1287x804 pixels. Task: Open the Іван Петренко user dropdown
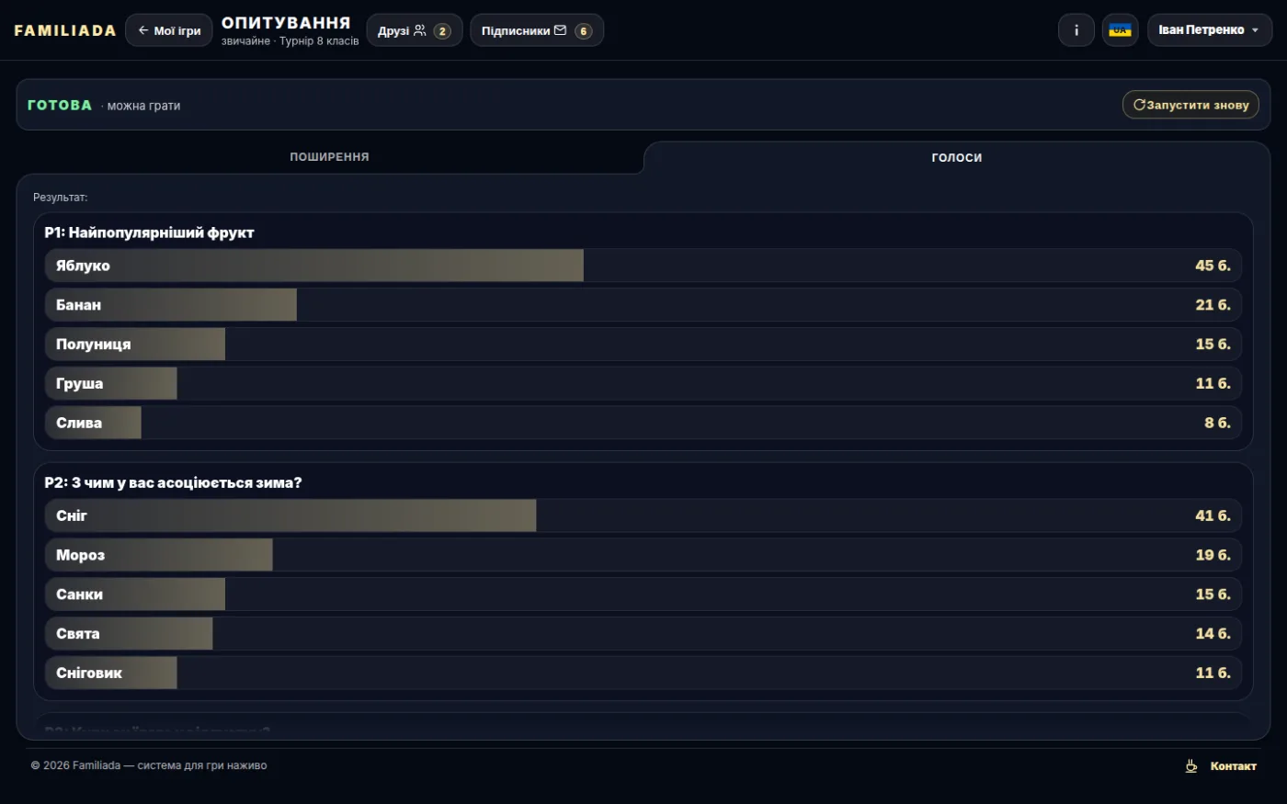[1209, 30]
